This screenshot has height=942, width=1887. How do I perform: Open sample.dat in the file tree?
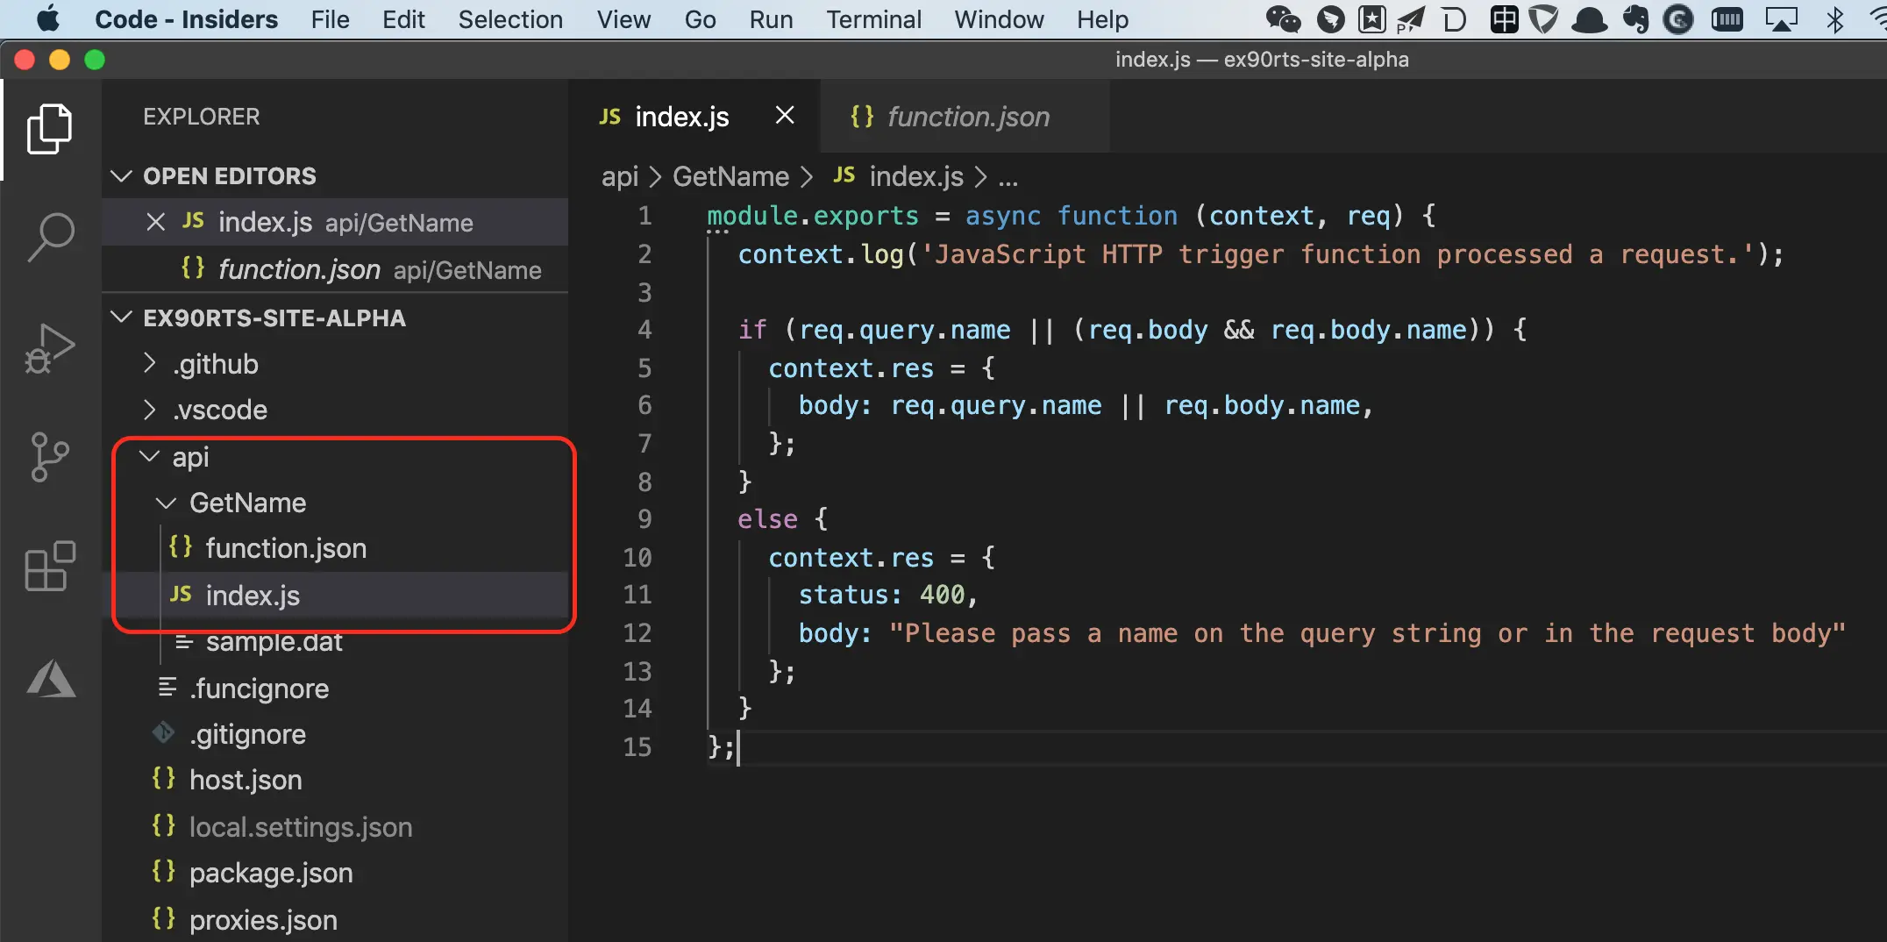pos(335,642)
